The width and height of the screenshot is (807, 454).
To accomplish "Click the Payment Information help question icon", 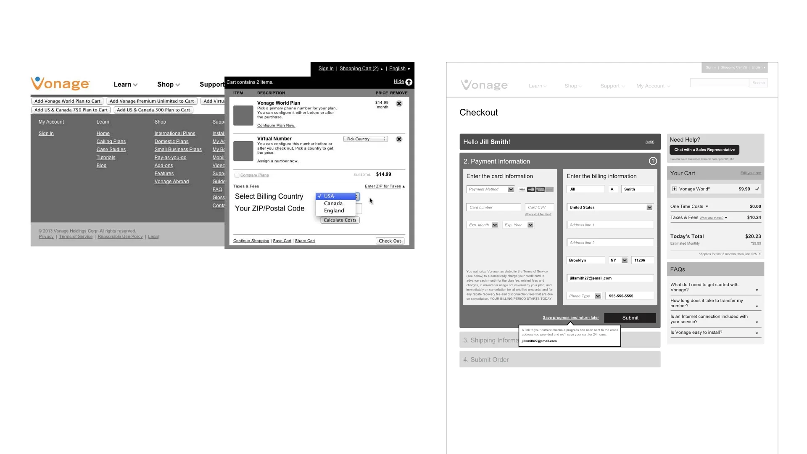I will click(653, 161).
